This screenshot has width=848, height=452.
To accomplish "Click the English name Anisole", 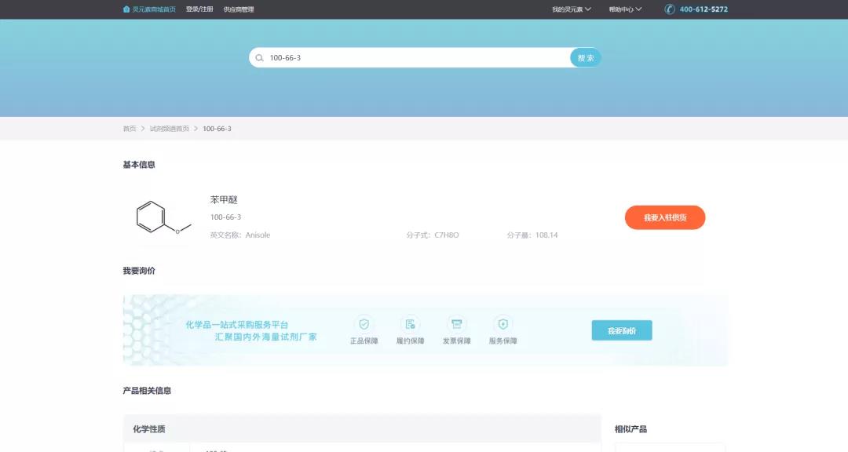I will [x=258, y=235].
